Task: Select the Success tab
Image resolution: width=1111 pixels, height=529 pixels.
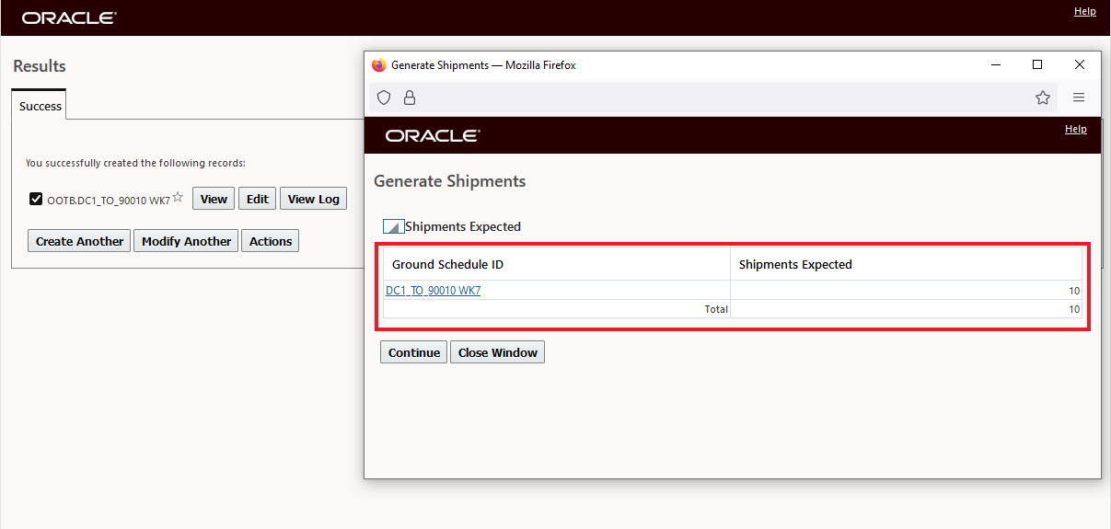Action: [x=41, y=106]
